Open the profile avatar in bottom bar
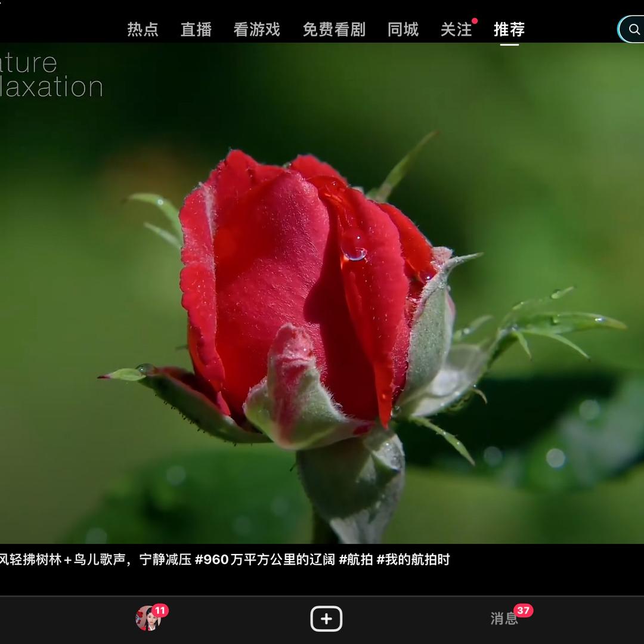This screenshot has height=644, width=644. point(147,619)
